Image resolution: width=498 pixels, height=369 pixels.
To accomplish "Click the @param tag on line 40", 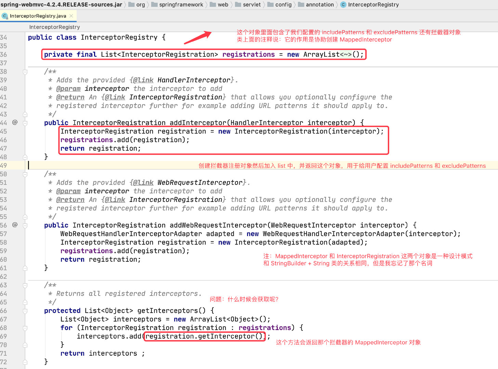I will tap(68, 88).
